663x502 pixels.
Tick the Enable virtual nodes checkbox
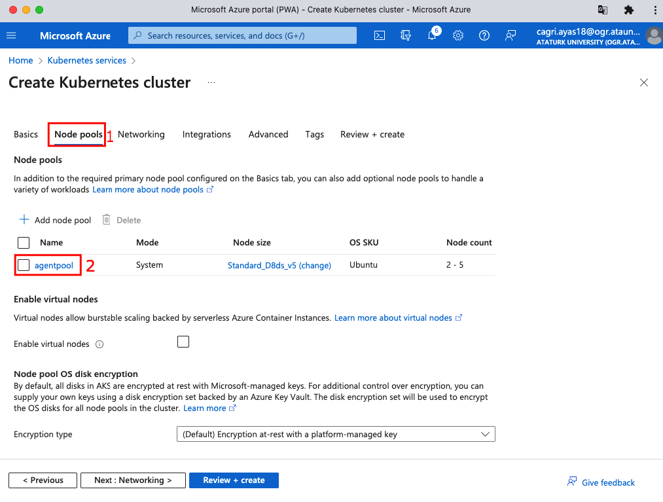pyautogui.click(x=183, y=342)
